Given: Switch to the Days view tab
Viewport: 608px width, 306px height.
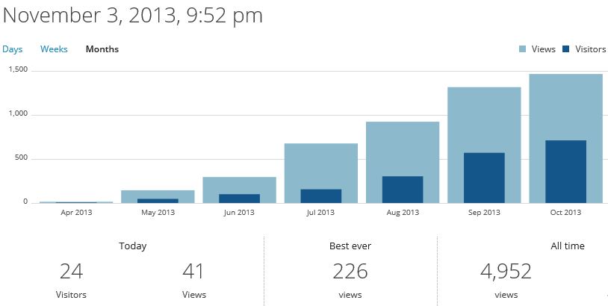Looking at the screenshot, I should coord(12,49).
